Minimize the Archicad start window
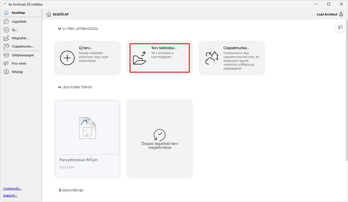The image size is (348, 202). 316,4
